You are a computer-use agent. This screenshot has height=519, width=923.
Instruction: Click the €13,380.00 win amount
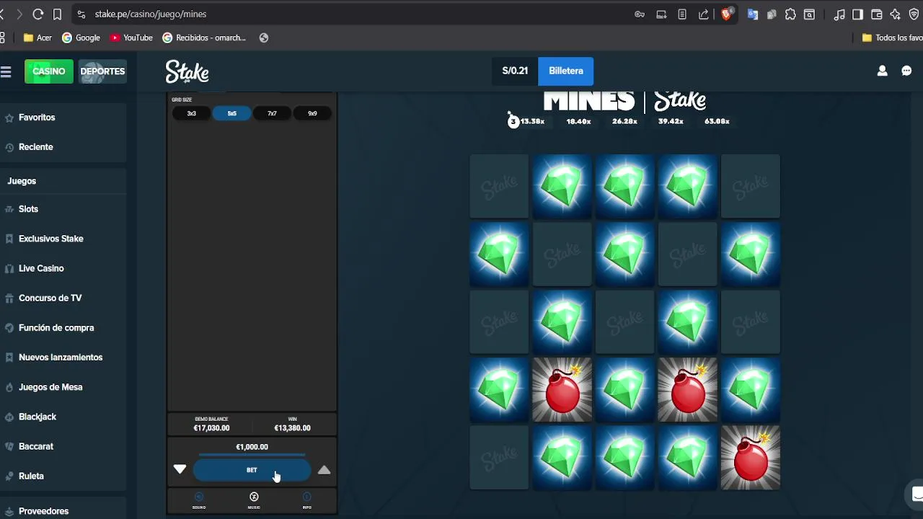tap(292, 428)
